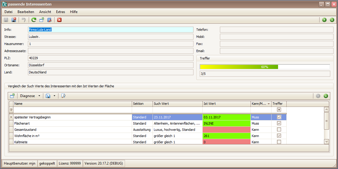Go to previous record with top-right green up arrow
338x169 pixels.
coord(324,20)
